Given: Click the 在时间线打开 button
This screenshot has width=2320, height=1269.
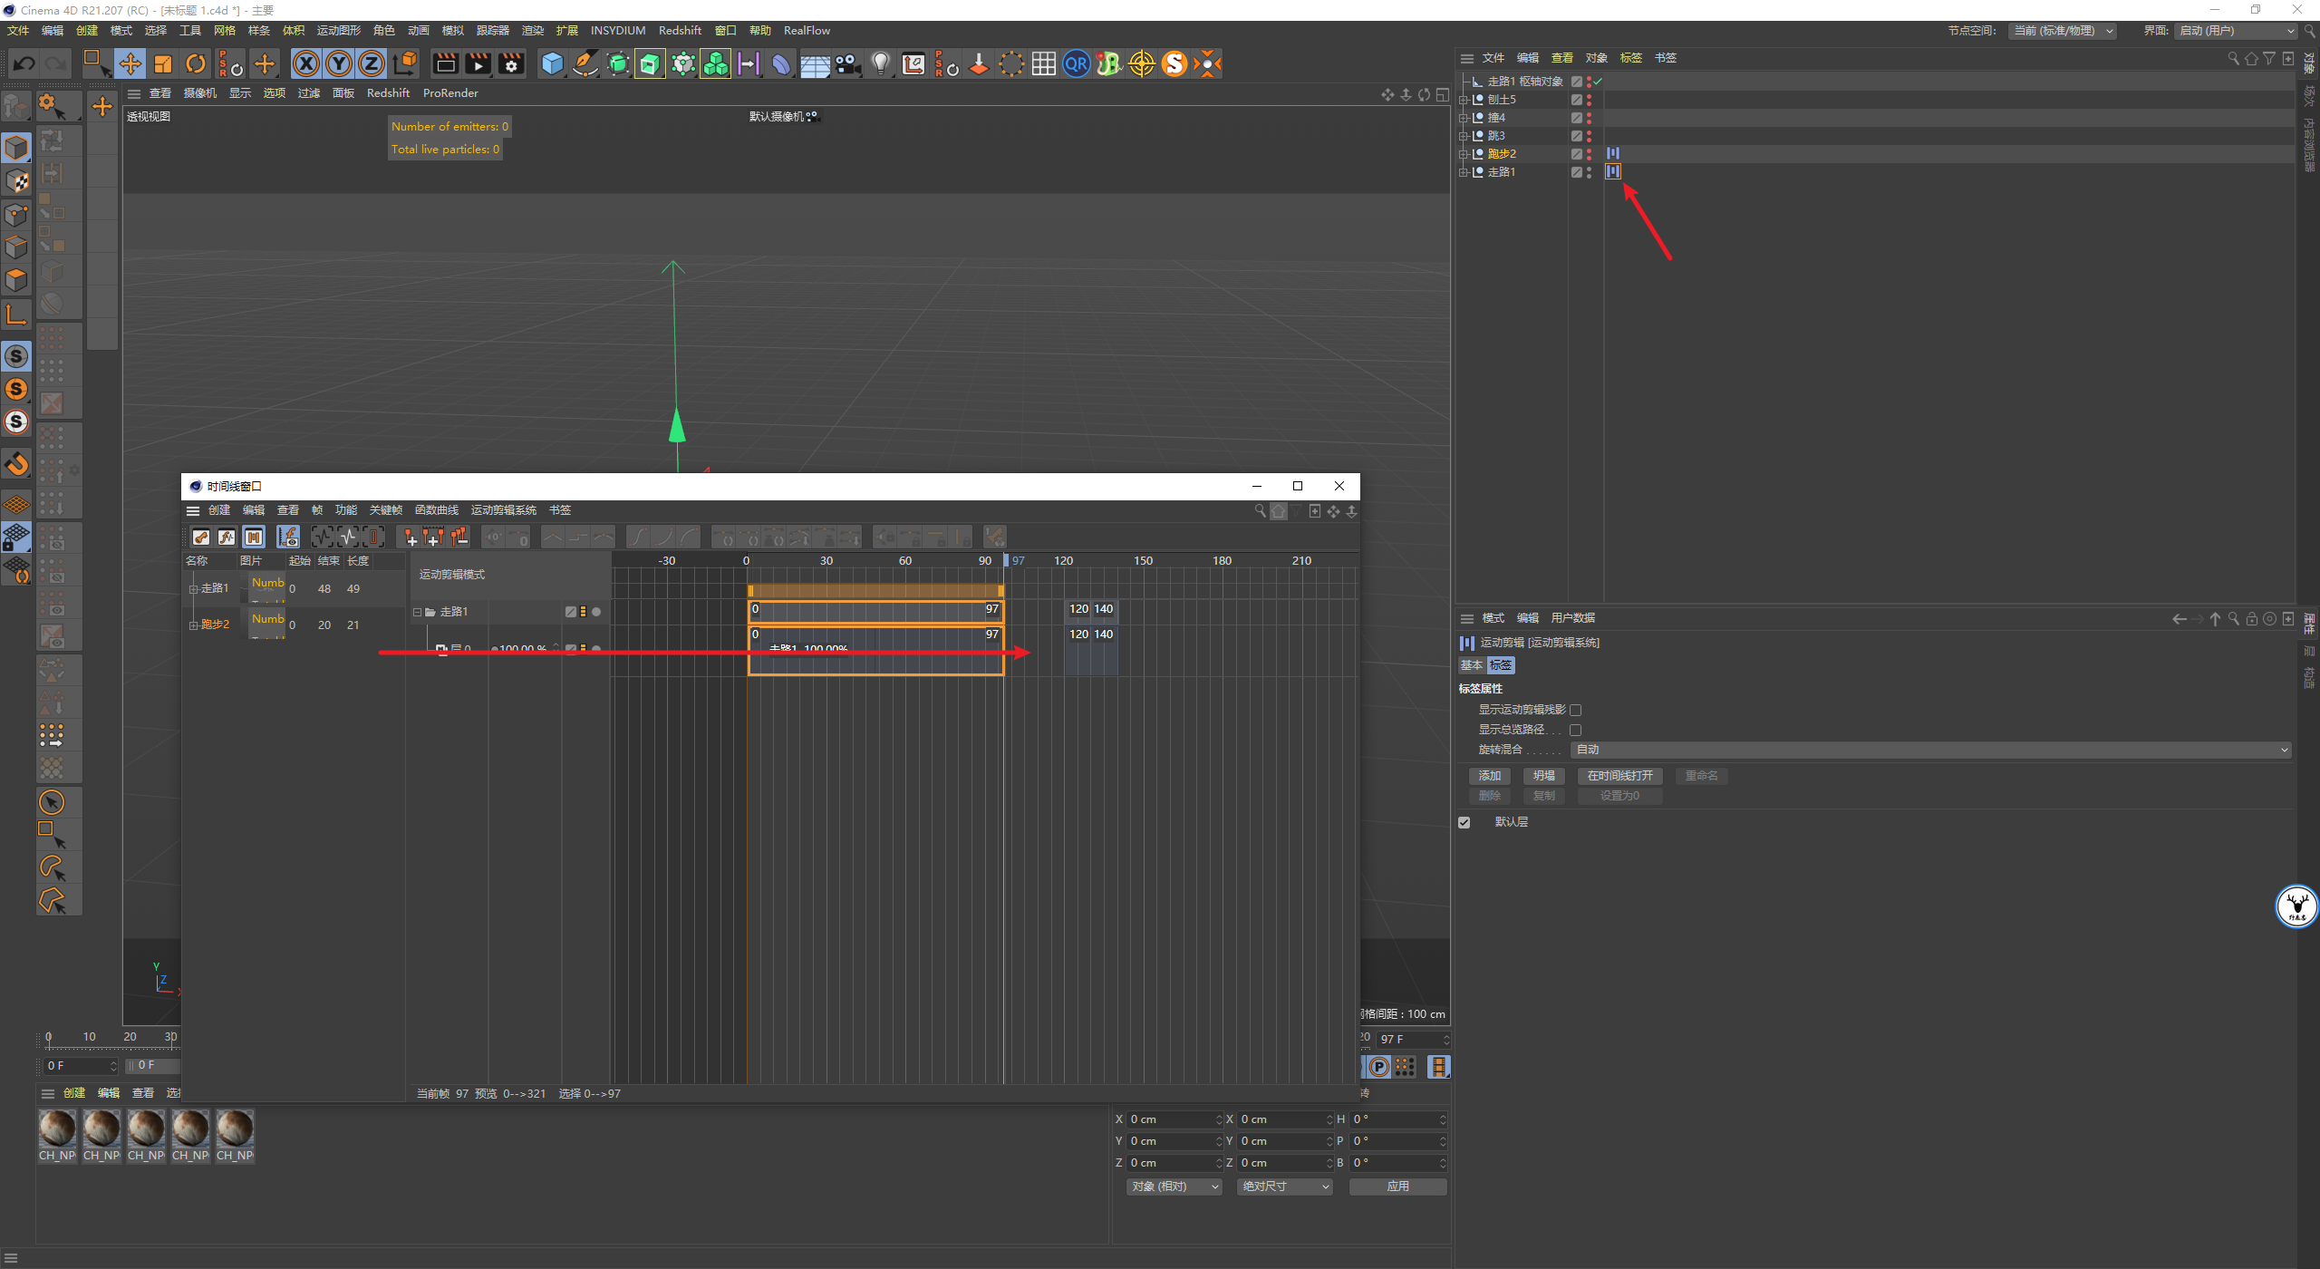Looking at the screenshot, I should click(1619, 776).
